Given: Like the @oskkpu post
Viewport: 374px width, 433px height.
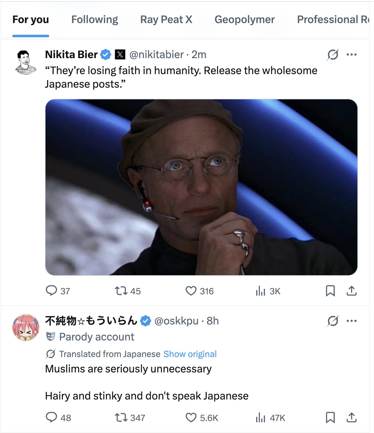Looking at the screenshot, I should click(x=191, y=417).
